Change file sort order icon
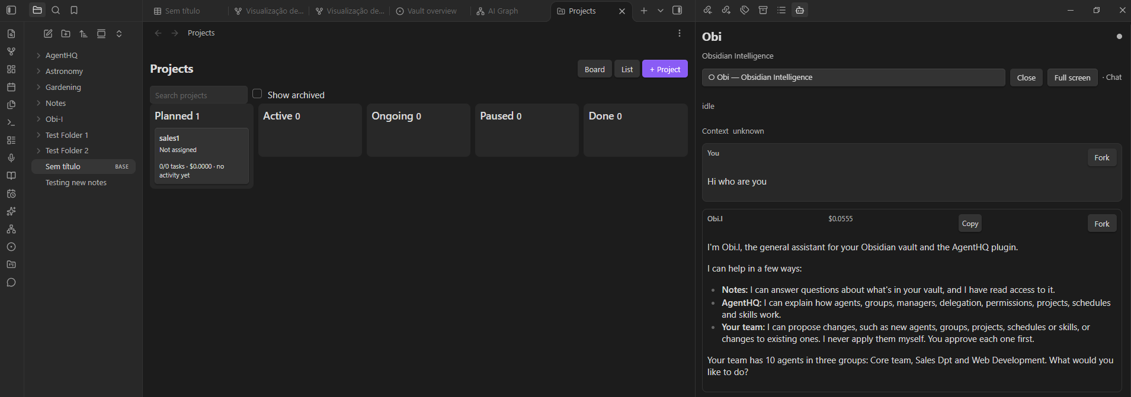Image resolution: width=1131 pixels, height=397 pixels. [x=84, y=34]
